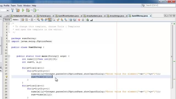Click the Debug Project icon
Image resolution: width=176 pixels, height=99 pixels.
click(x=28, y=10)
